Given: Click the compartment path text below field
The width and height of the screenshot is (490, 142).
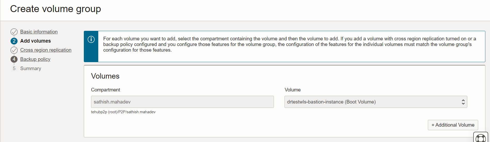Looking at the screenshot, I should pos(123,112).
